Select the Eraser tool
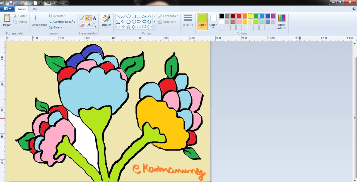 (82, 25)
